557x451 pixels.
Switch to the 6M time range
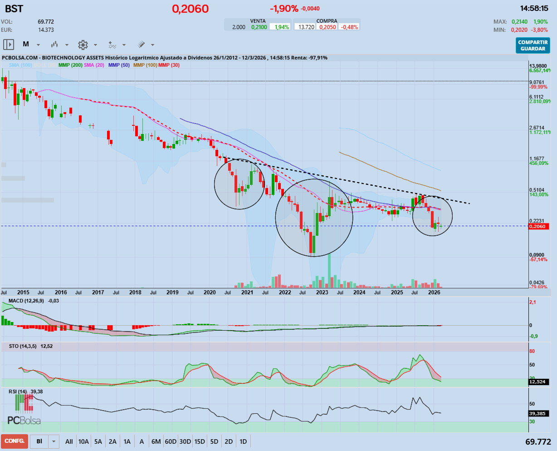tap(156, 441)
